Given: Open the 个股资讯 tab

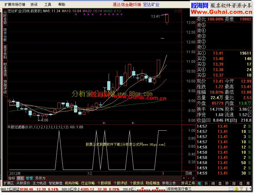Looking at the screenshot, I should tap(137, 183).
